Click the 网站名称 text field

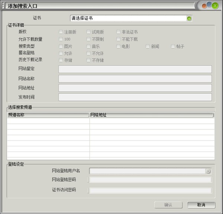pyautogui.click(x=135, y=79)
